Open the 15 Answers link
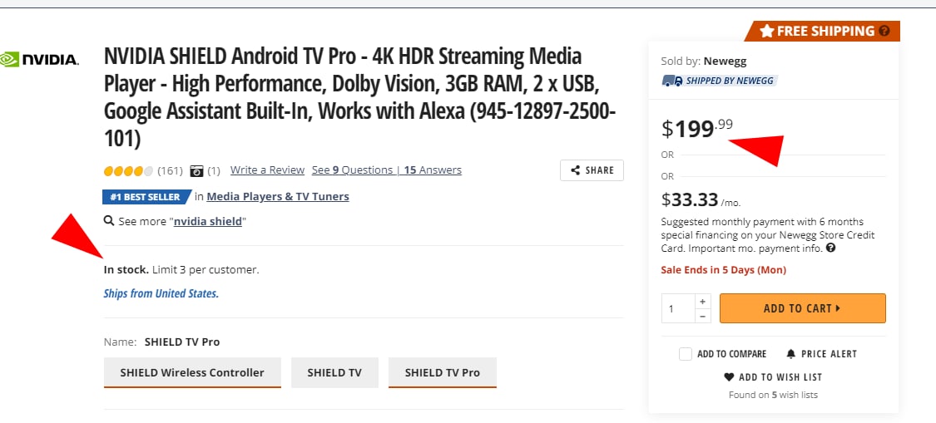The width and height of the screenshot is (936, 423). [433, 170]
